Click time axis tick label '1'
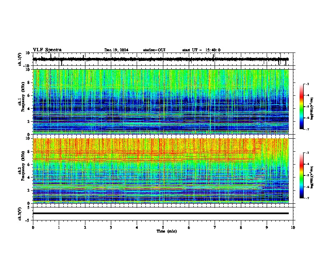 pyautogui.click(x=59, y=227)
